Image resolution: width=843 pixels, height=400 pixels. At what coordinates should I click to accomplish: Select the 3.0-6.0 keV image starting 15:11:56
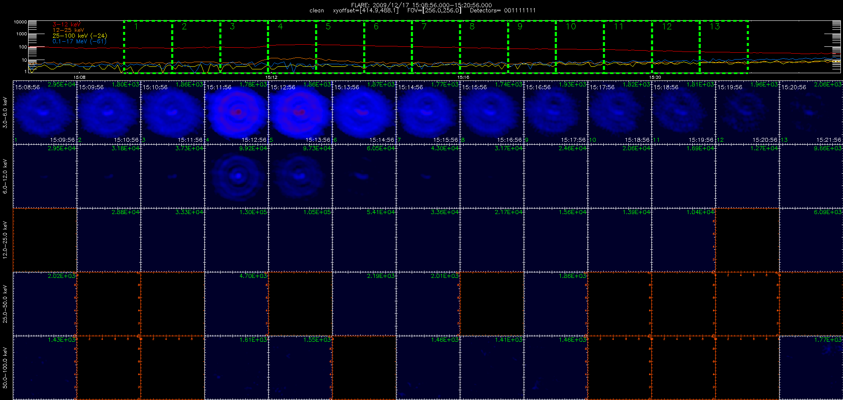tap(237, 112)
